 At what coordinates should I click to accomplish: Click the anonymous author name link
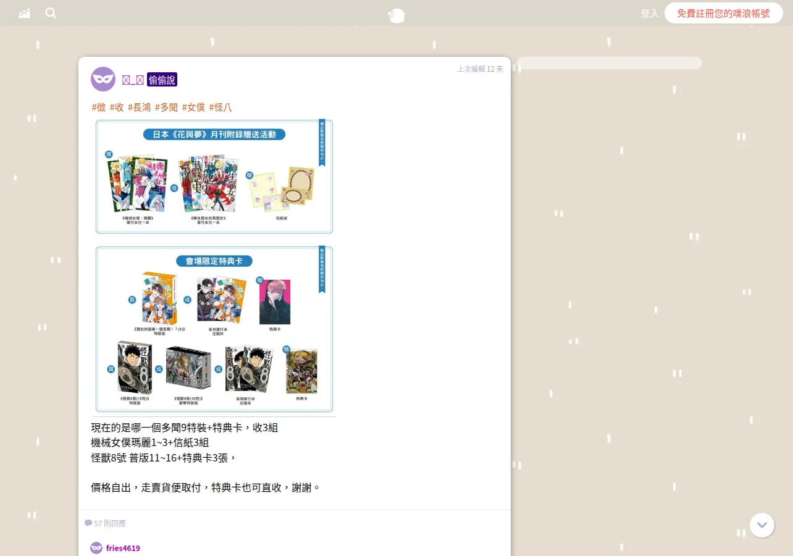click(133, 79)
